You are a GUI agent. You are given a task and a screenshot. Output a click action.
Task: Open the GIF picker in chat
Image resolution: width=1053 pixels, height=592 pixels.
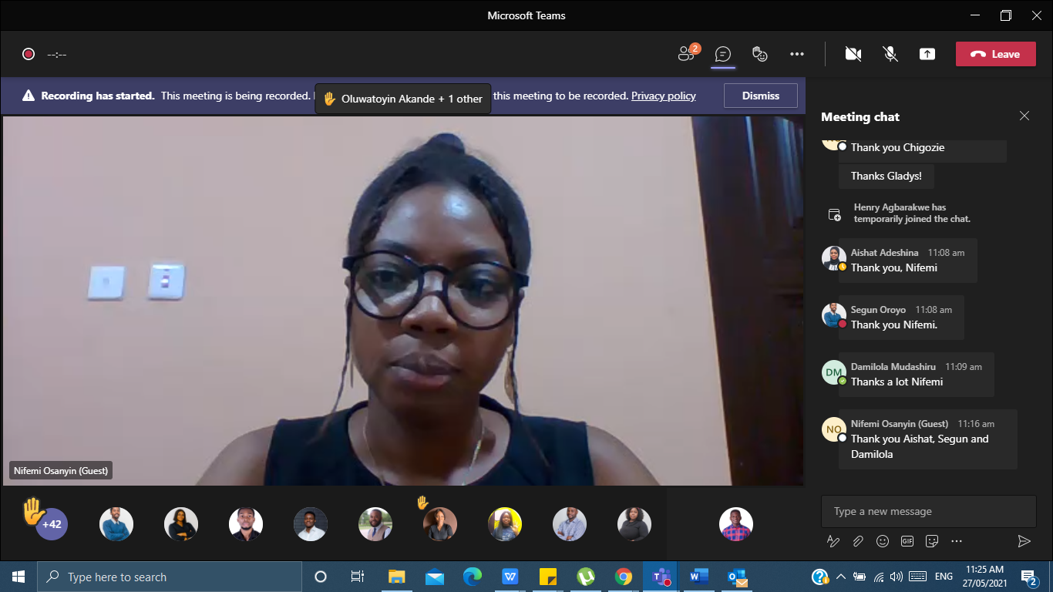point(907,541)
